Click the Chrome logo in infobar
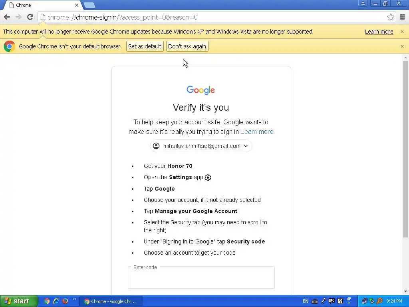Viewport: 409px width, 307px height. (x=10, y=46)
